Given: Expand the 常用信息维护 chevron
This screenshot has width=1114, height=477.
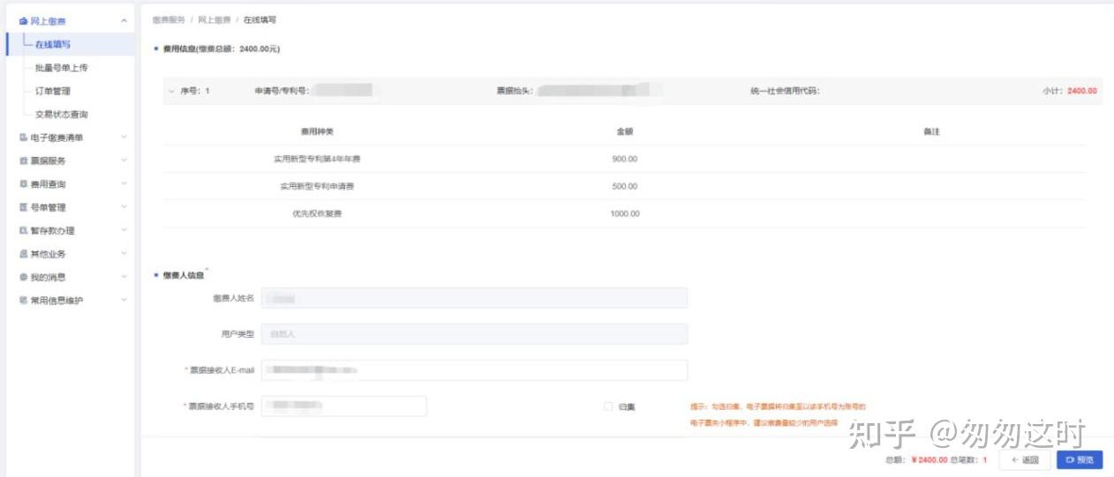Looking at the screenshot, I should pyautogui.click(x=124, y=301).
